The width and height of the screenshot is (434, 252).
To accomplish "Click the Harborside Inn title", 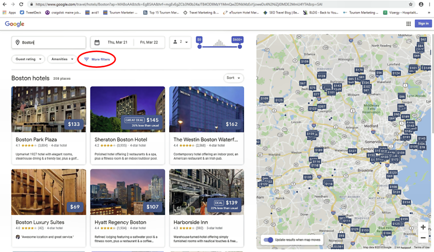I will pyautogui.click(x=191, y=222).
